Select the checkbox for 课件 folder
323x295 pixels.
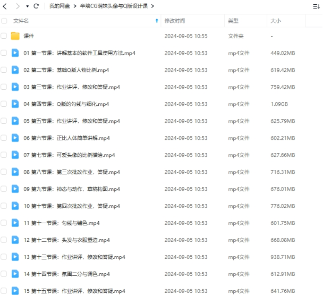click(x=4, y=36)
